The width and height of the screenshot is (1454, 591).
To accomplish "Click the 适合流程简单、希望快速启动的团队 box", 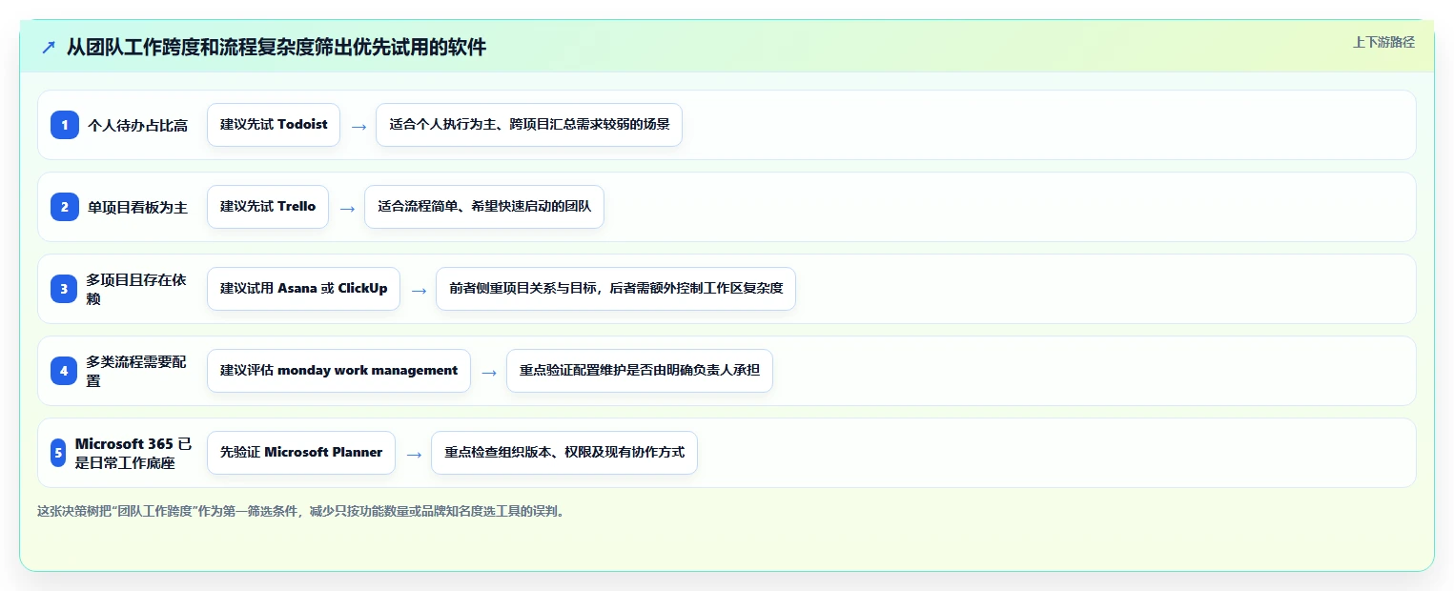I will [484, 207].
